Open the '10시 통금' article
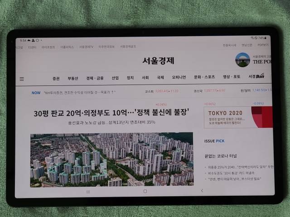290x217 pixels. coord(231,173)
